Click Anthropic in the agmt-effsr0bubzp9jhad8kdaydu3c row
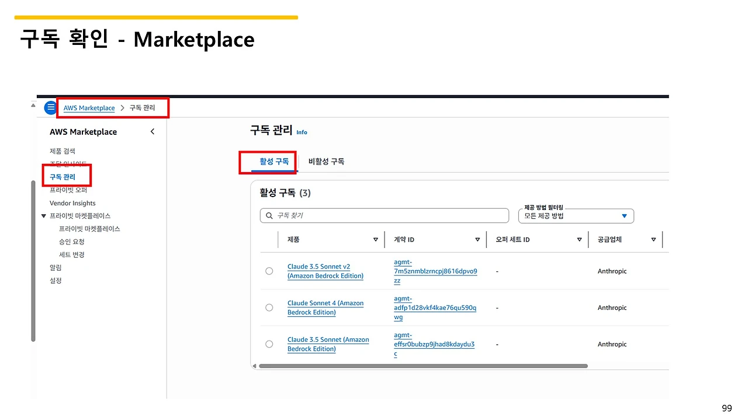 (x=612, y=344)
